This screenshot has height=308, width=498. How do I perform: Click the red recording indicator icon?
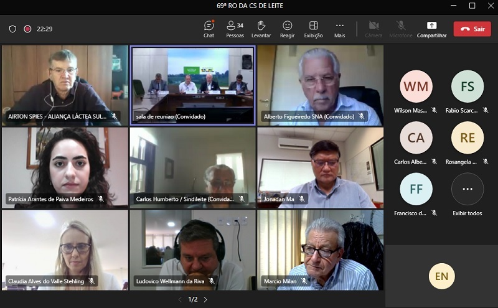click(x=27, y=29)
